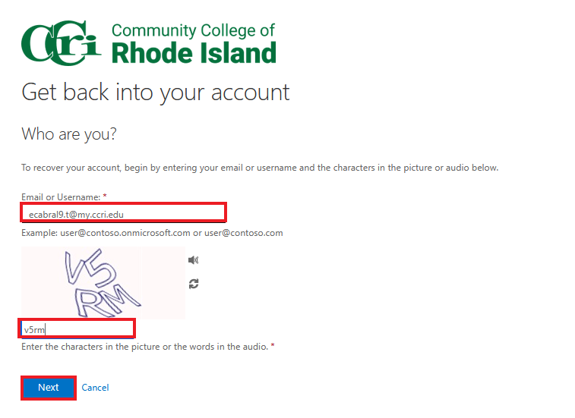Click red asterisk after captcha instruction text
The width and height of the screenshot is (575, 418).
273,347
